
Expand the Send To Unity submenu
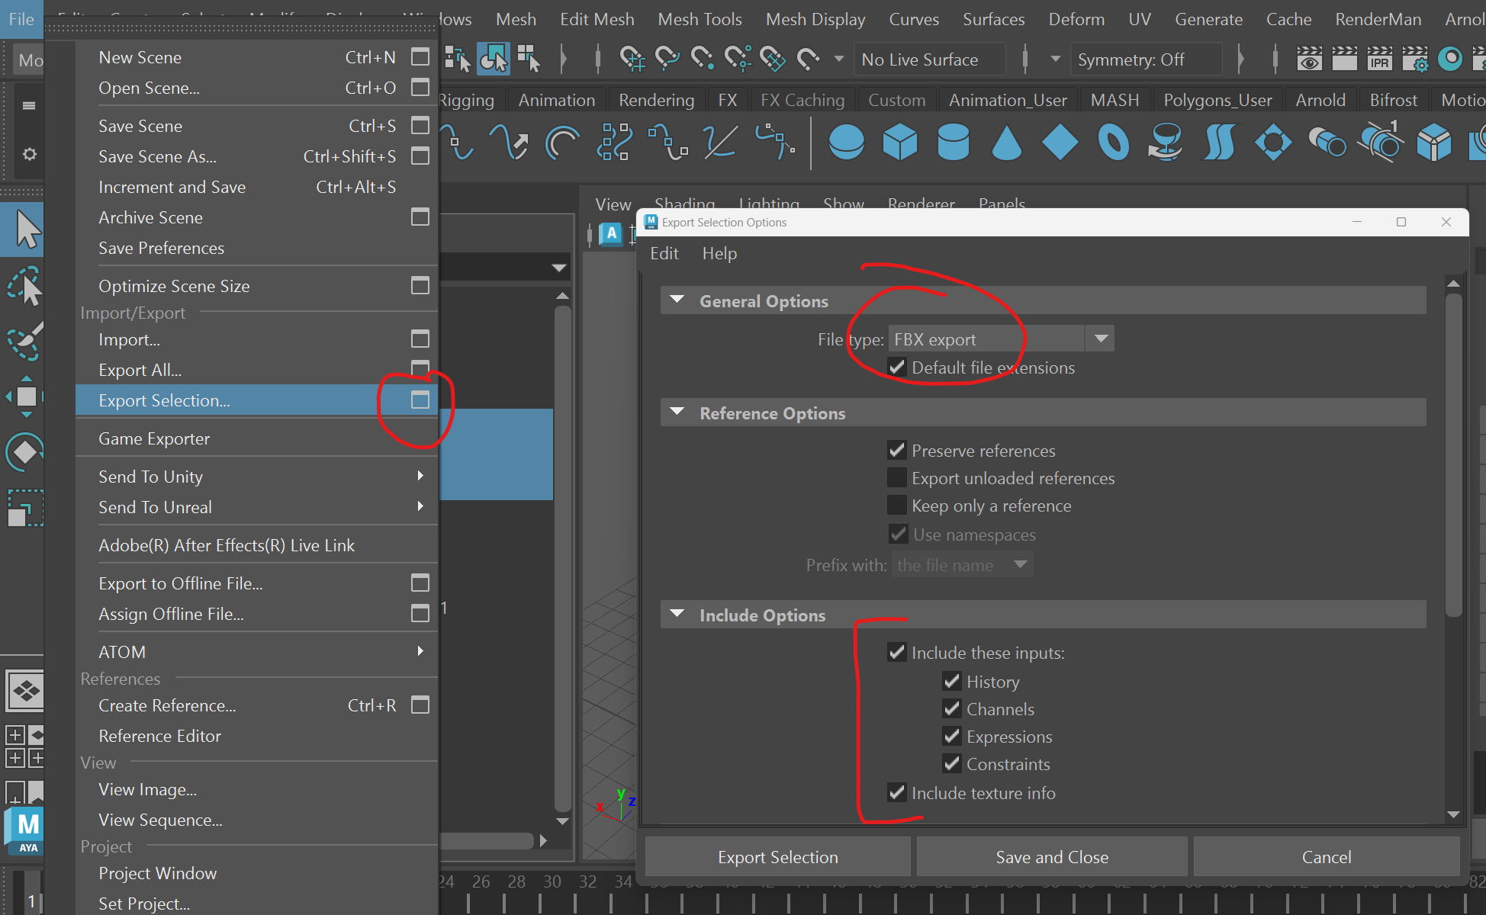(257, 477)
